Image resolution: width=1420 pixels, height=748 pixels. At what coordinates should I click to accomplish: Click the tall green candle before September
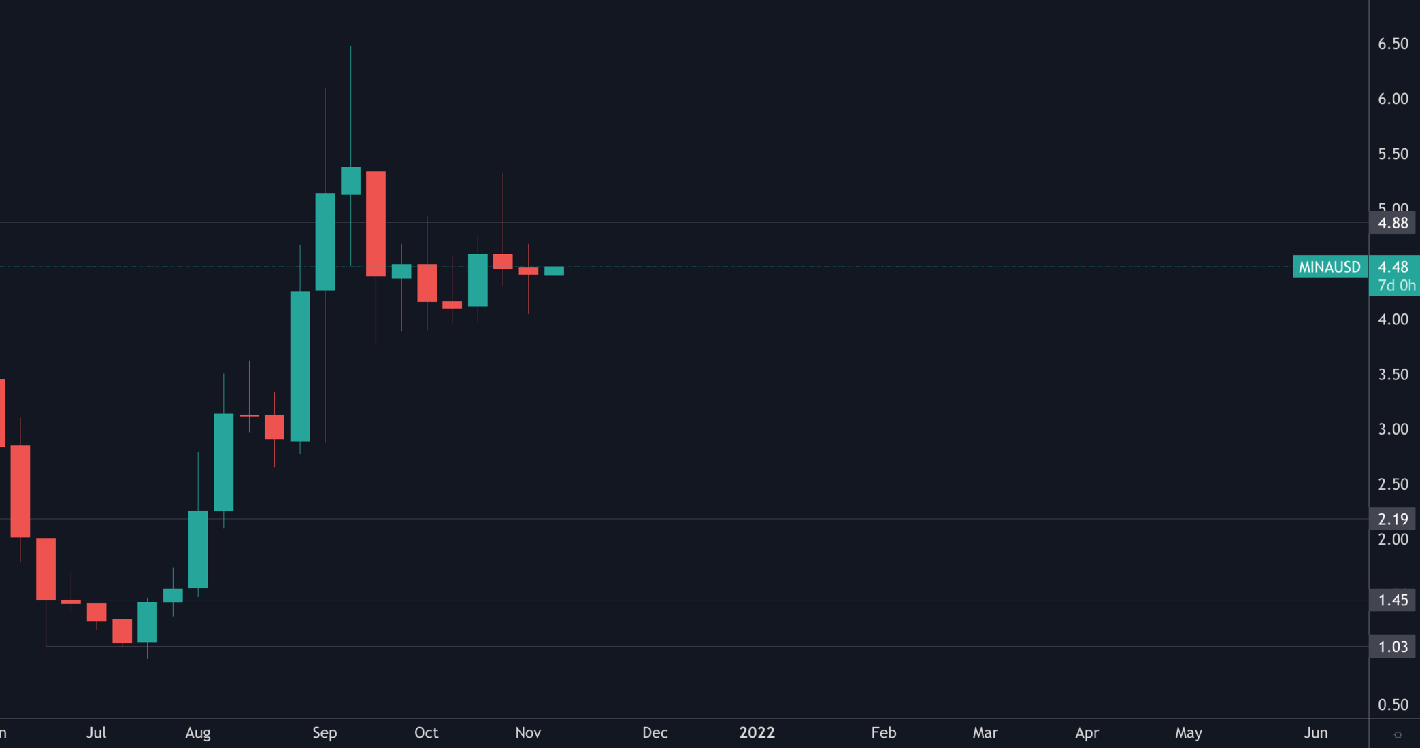pos(300,366)
